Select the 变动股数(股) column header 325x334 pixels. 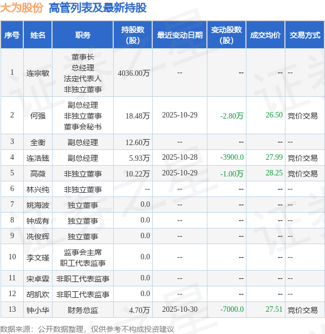tap(226, 35)
